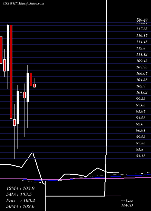The width and height of the screenshot is (151, 211).
Task: Select the 101.02 price label
Action: click(142, 93)
